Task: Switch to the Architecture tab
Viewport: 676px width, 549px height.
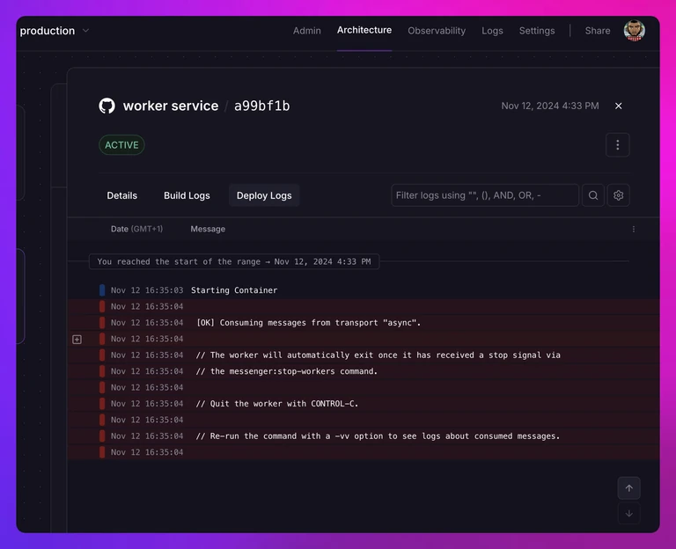Action: (364, 30)
